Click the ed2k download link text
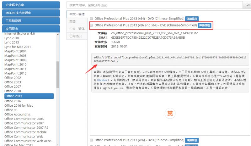251x146 pixels. [170, 59]
